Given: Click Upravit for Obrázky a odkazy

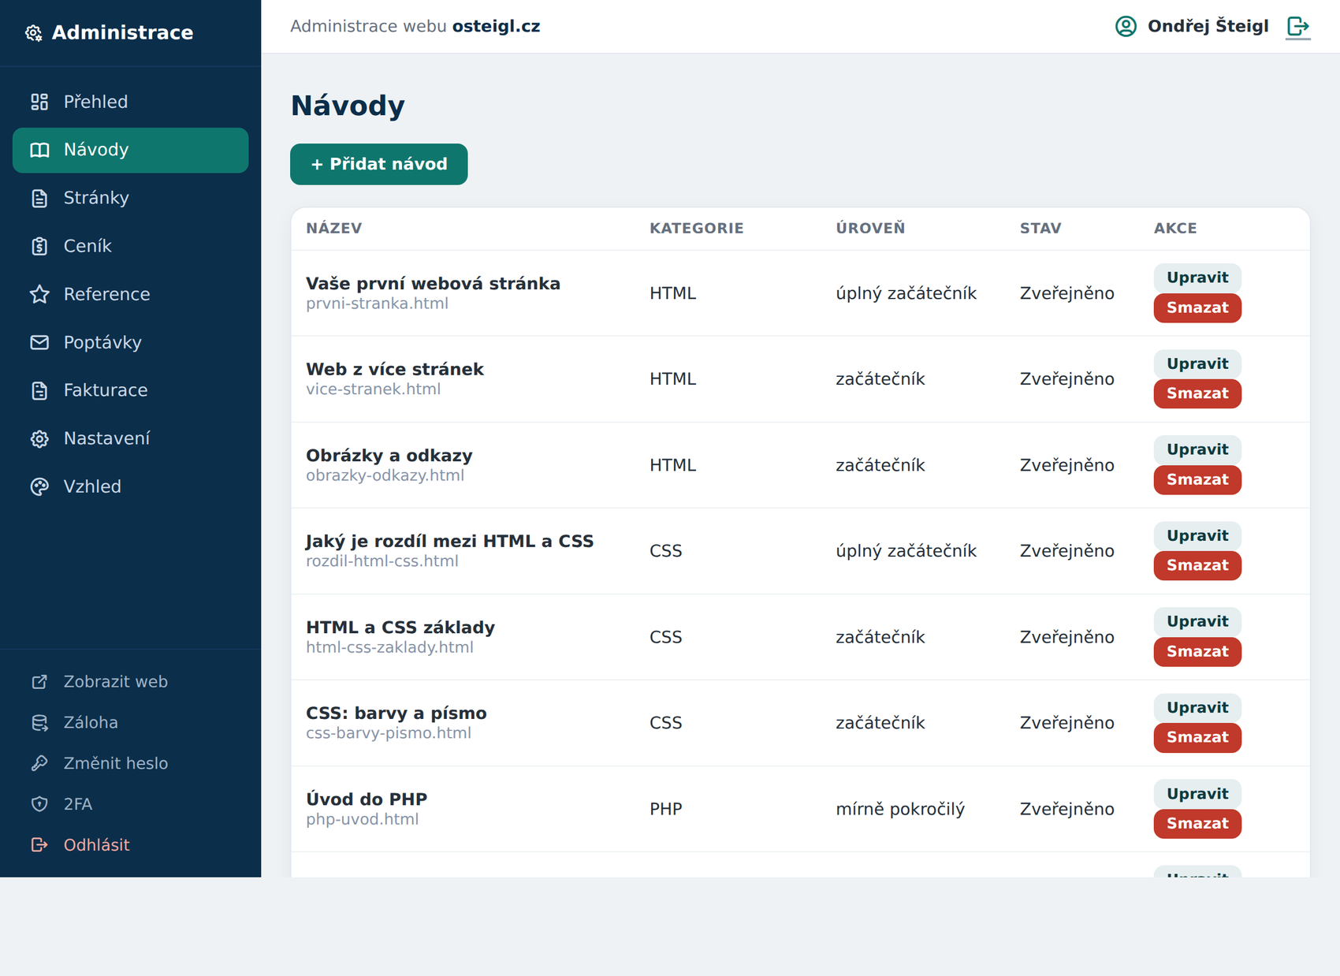Looking at the screenshot, I should pos(1197,449).
